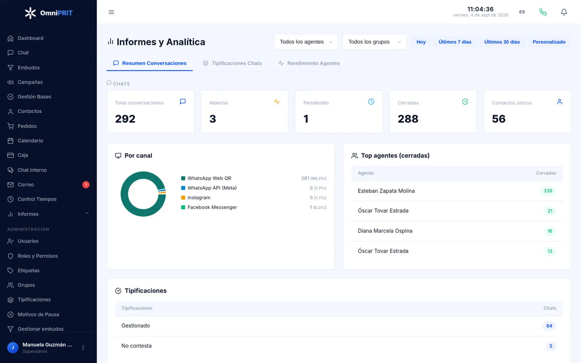Image resolution: width=581 pixels, height=363 pixels.
Task: Click the Instagram orange legend swatch
Action: click(183, 198)
